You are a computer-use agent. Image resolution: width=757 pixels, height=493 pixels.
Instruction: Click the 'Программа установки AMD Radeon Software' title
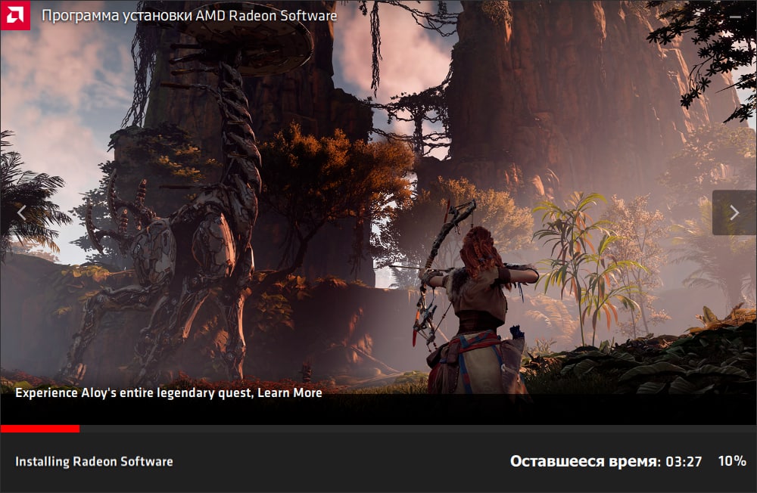click(189, 15)
